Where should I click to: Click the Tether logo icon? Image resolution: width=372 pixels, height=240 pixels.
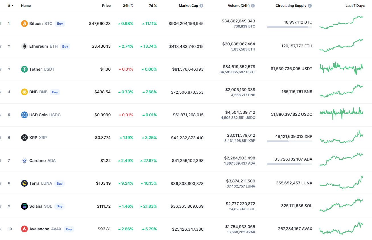coord(24,69)
